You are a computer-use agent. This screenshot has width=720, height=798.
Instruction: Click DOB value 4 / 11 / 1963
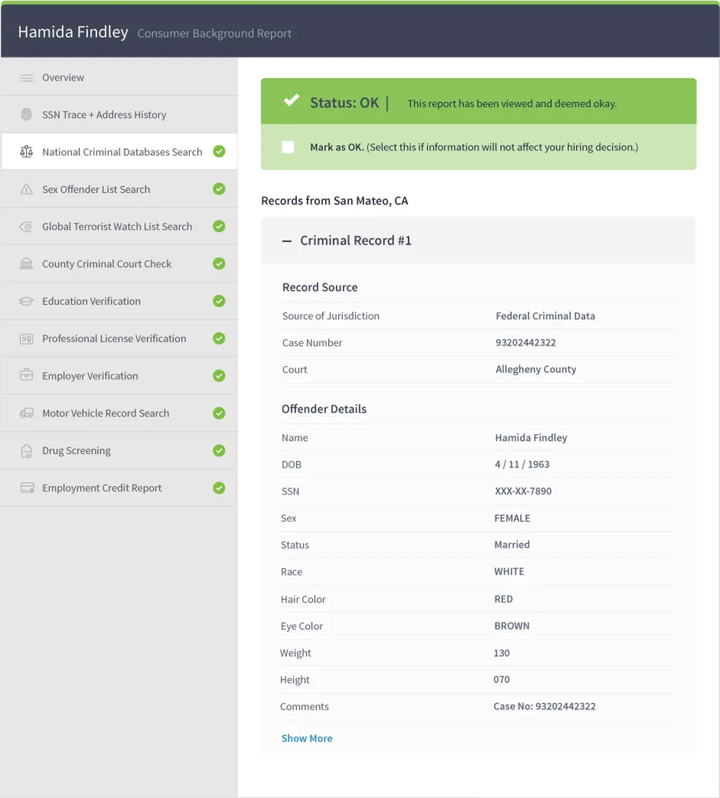(x=522, y=464)
